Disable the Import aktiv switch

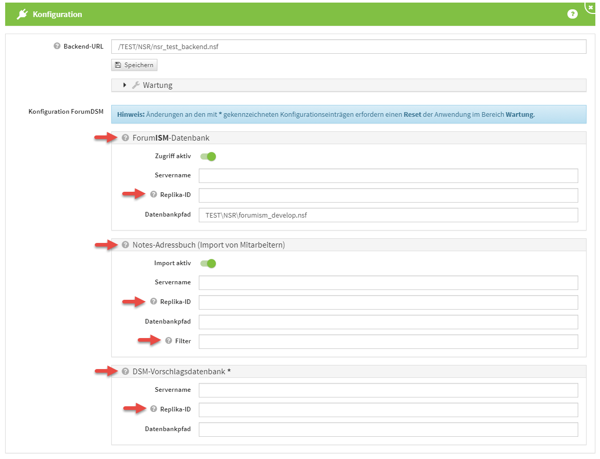pyautogui.click(x=208, y=264)
